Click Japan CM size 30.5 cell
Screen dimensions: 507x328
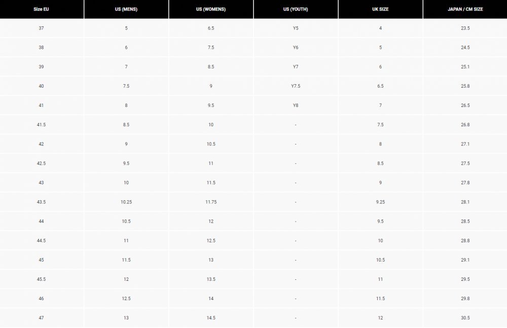(x=465, y=318)
